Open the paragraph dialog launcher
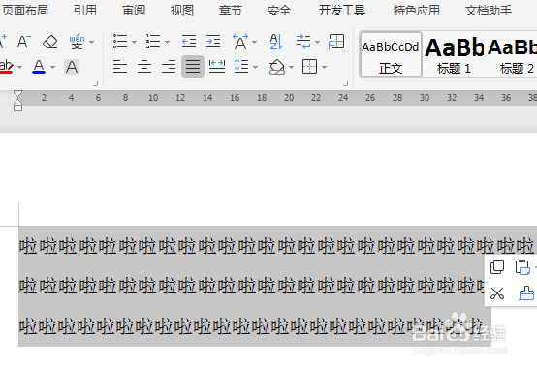The height and width of the screenshot is (369, 537). pyautogui.click(x=345, y=84)
